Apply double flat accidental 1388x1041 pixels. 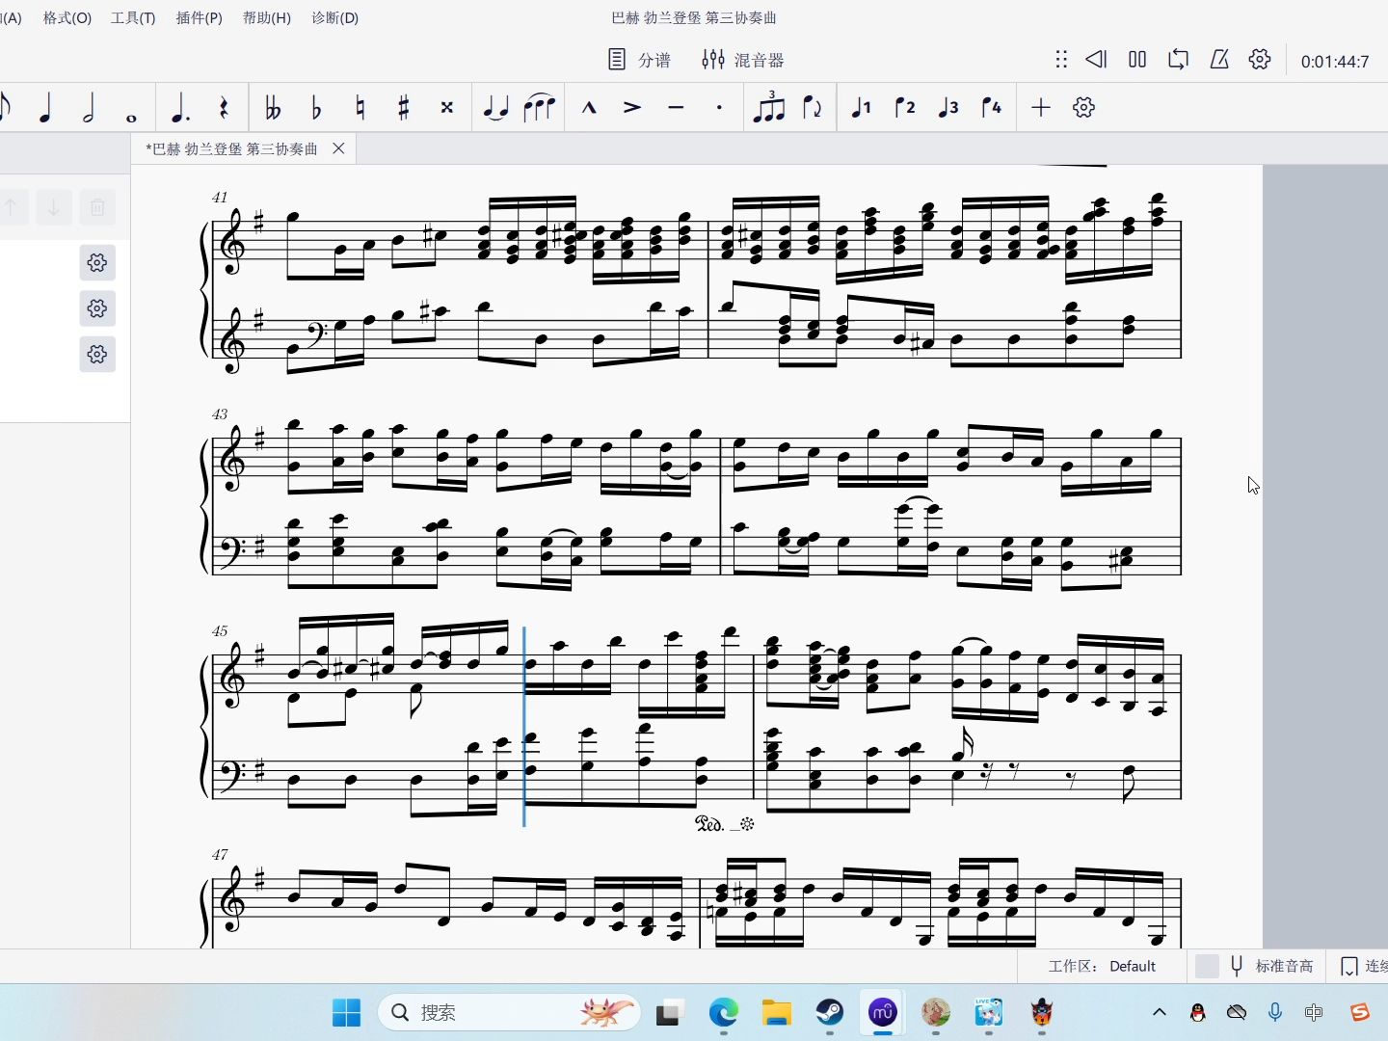coord(273,108)
